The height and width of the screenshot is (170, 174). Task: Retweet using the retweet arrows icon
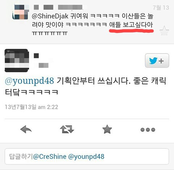(x=67, y=129)
